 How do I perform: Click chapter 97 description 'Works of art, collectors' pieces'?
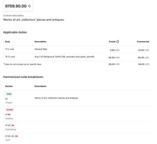point(56,98)
